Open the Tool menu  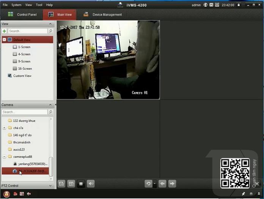point(39,5)
